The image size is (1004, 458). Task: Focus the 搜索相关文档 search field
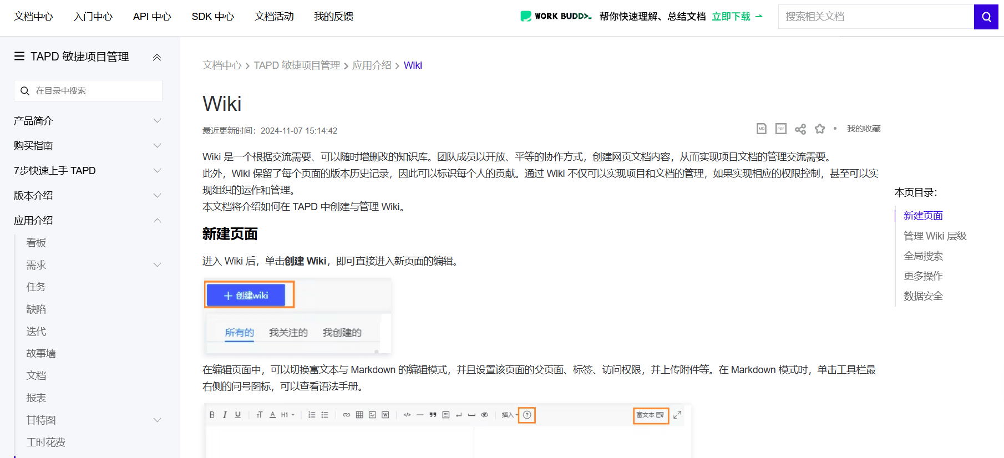coord(876,17)
